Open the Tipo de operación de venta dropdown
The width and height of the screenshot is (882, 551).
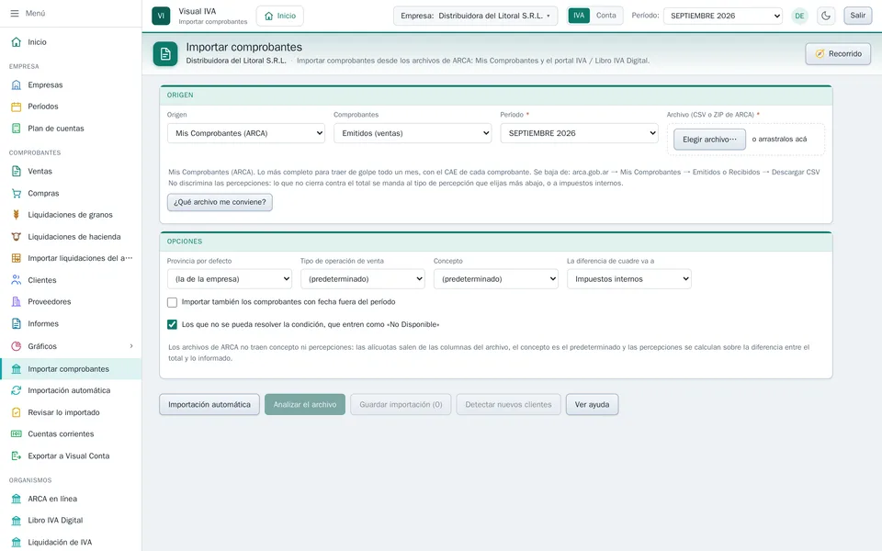(x=363, y=279)
